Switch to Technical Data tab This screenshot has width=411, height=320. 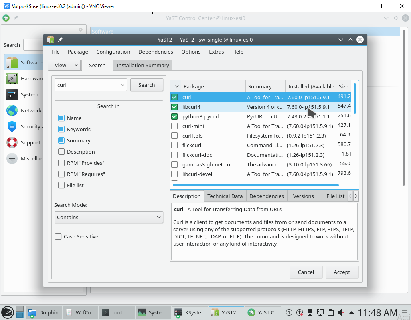click(x=225, y=196)
